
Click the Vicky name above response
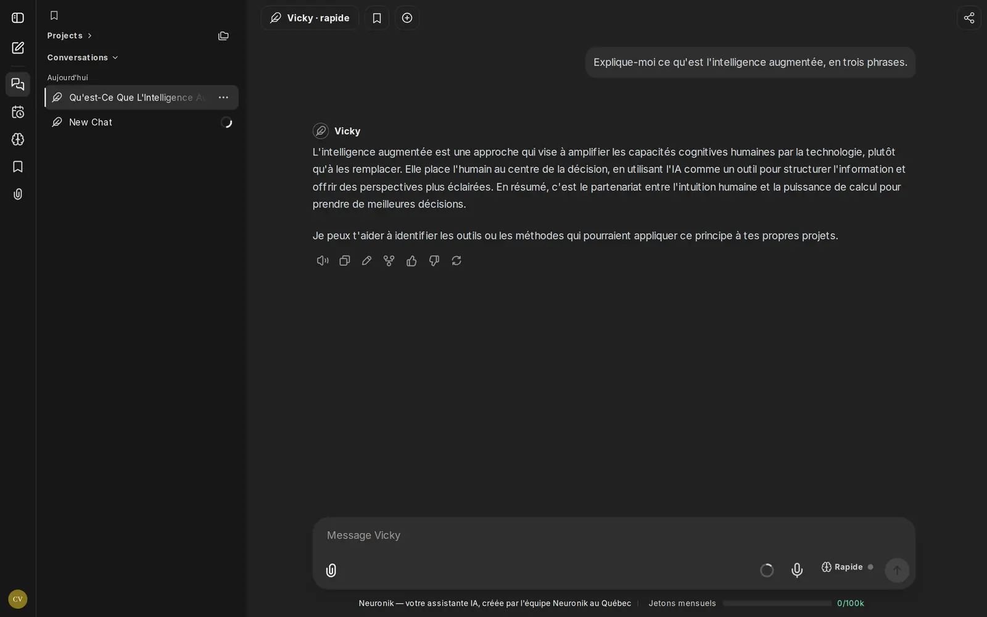(347, 131)
